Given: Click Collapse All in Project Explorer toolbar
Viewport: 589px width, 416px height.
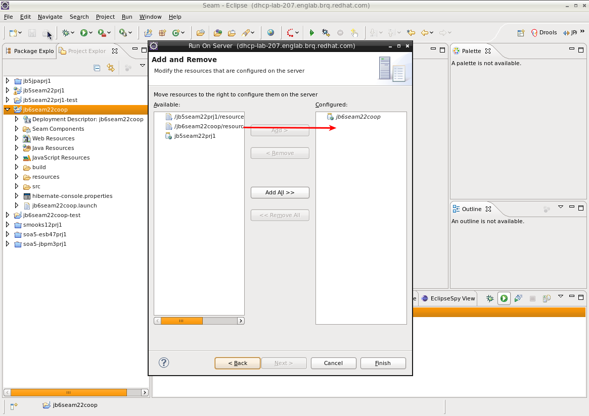Looking at the screenshot, I should click(x=97, y=68).
